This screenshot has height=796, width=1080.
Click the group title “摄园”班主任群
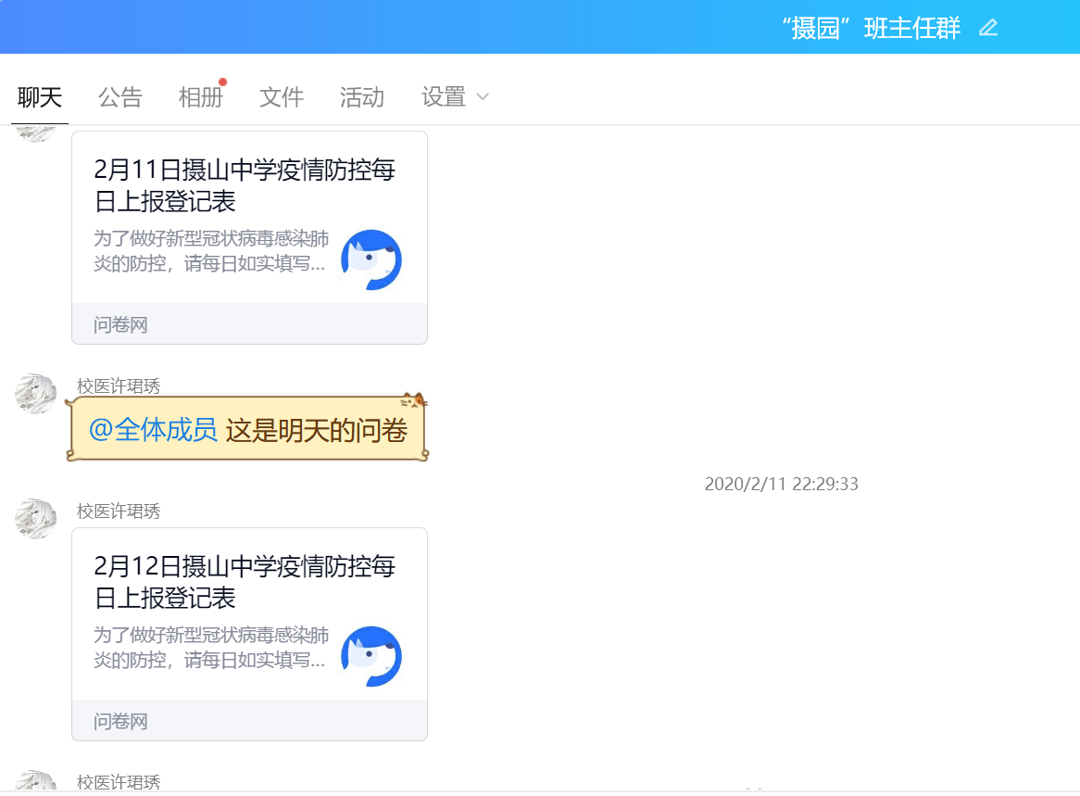tap(872, 28)
